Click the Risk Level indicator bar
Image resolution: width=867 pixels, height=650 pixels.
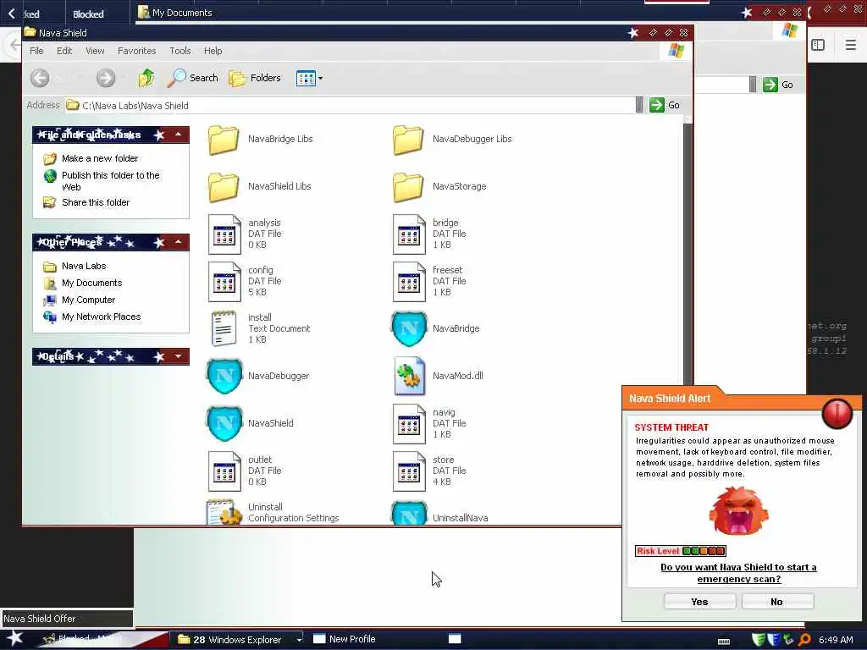coord(681,550)
